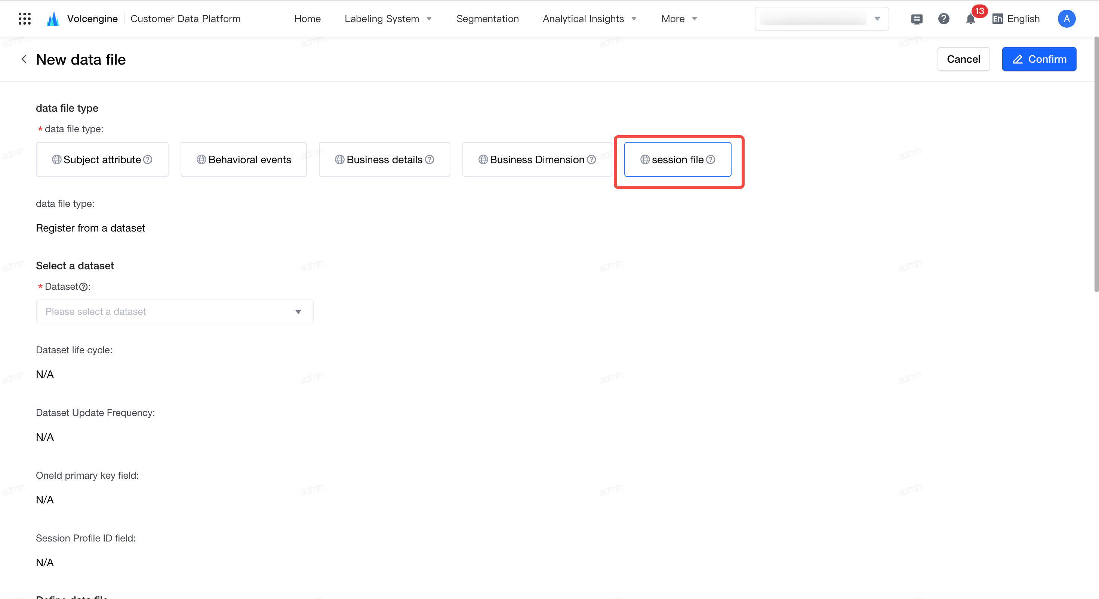Click help icon next to Subject attribute

pyautogui.click(x=148, y=159)
